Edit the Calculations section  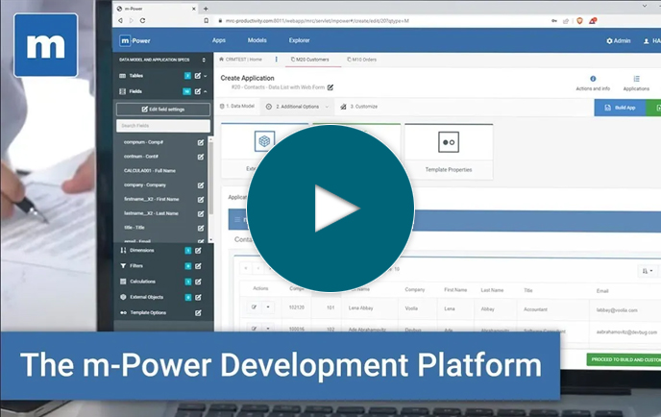pos(198,282)
